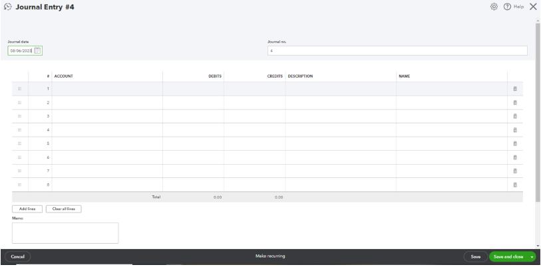Click the NAME column header
Viewport: 541px width, 267px height.
[405, 76]
